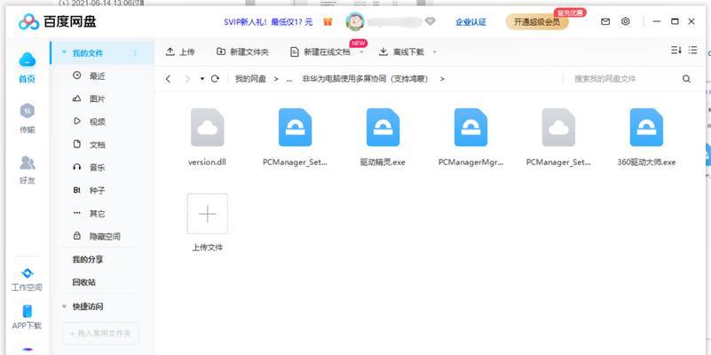Go forward with the right arrow
The width and height of the screenshot is (711, 355).
point(187,79)
